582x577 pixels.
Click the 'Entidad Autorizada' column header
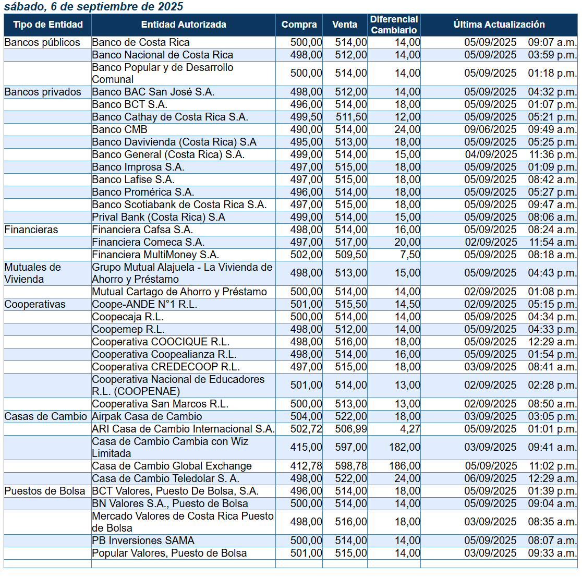(x=184, y=25)
